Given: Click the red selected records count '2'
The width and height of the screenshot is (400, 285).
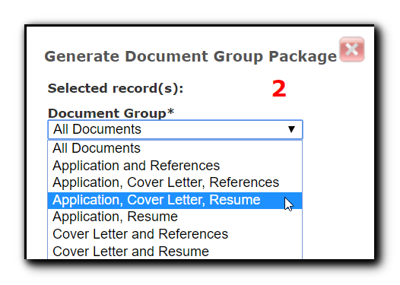Looking at the screenshot, I should 279,88.
